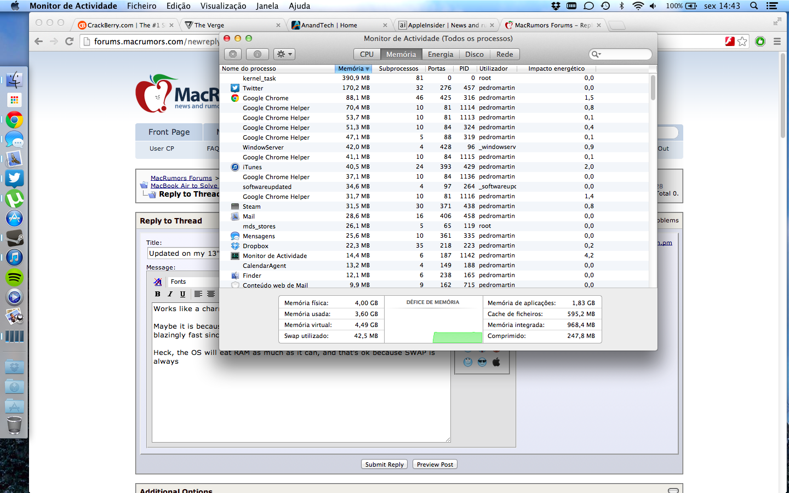Open iTunes from the Dock

14,257
